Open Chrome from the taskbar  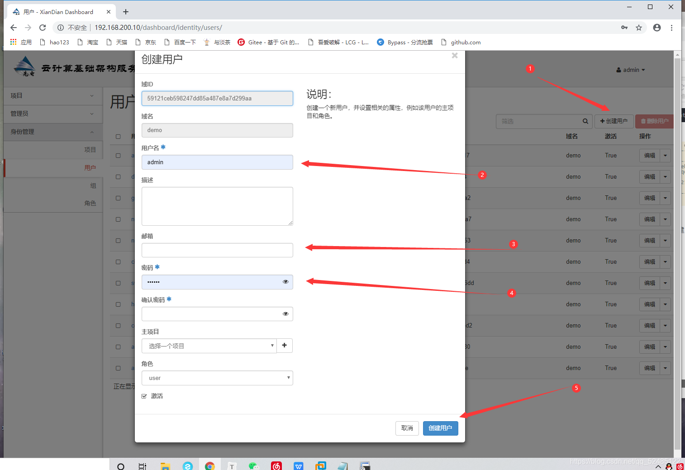209,466
